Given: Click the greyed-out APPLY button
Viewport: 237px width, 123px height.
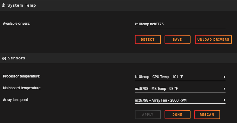Looking at the screenshot, I should coord(148,115).
